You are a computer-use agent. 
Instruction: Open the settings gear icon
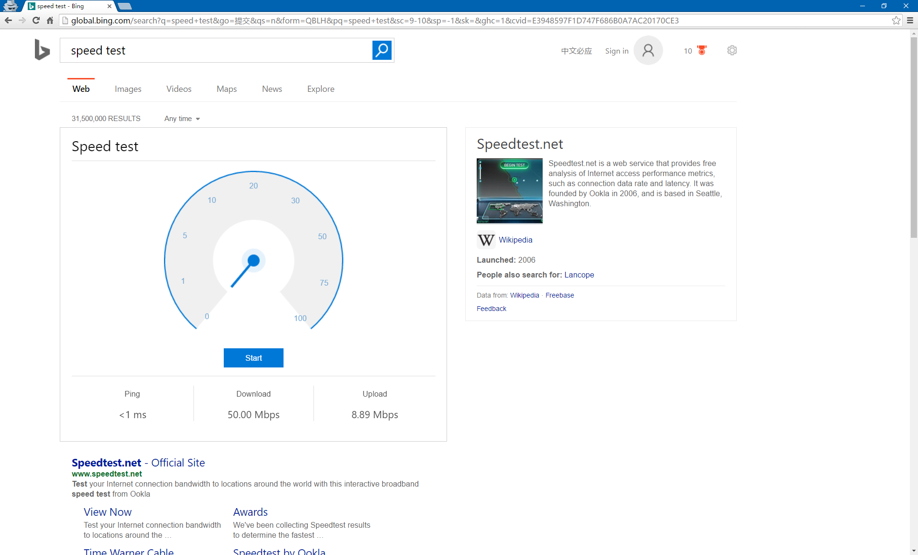[732, 50]
